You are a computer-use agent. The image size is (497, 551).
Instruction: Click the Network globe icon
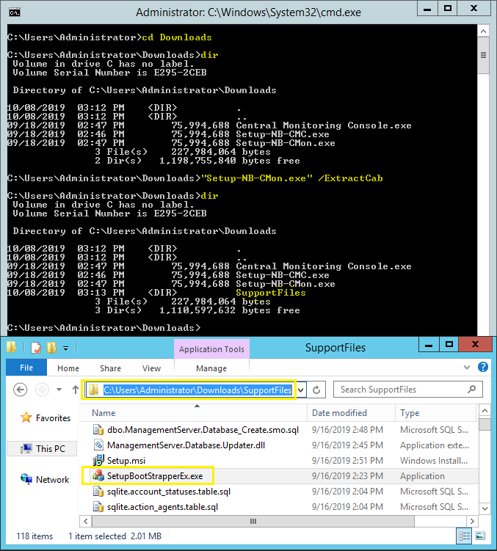(26, 479)
